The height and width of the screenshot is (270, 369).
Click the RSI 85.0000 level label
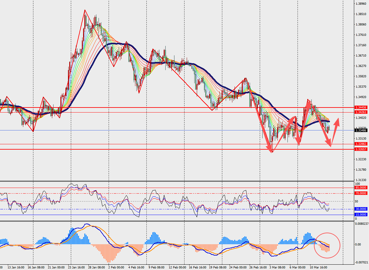tap(361, 188)
